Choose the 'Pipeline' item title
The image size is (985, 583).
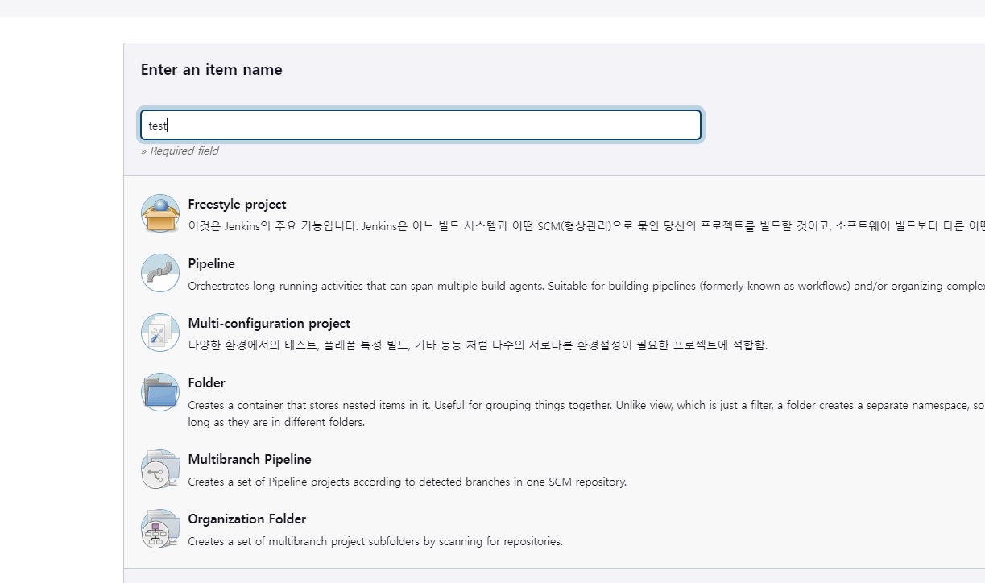(211, 264)
